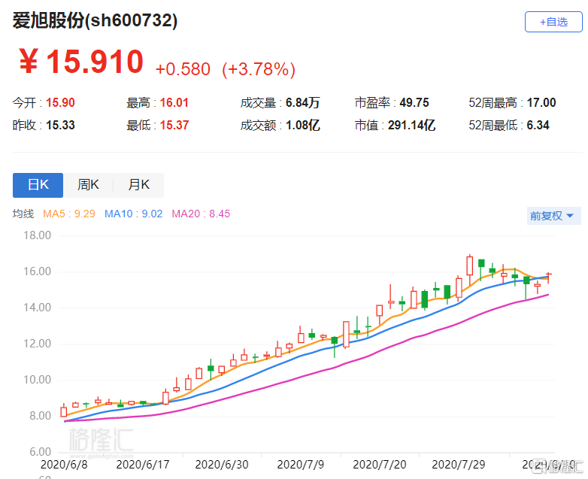The width and height of the screenshot is (588, 479).
Task: Click the 2020/6/8 date axis label
Action: (64, 465)
